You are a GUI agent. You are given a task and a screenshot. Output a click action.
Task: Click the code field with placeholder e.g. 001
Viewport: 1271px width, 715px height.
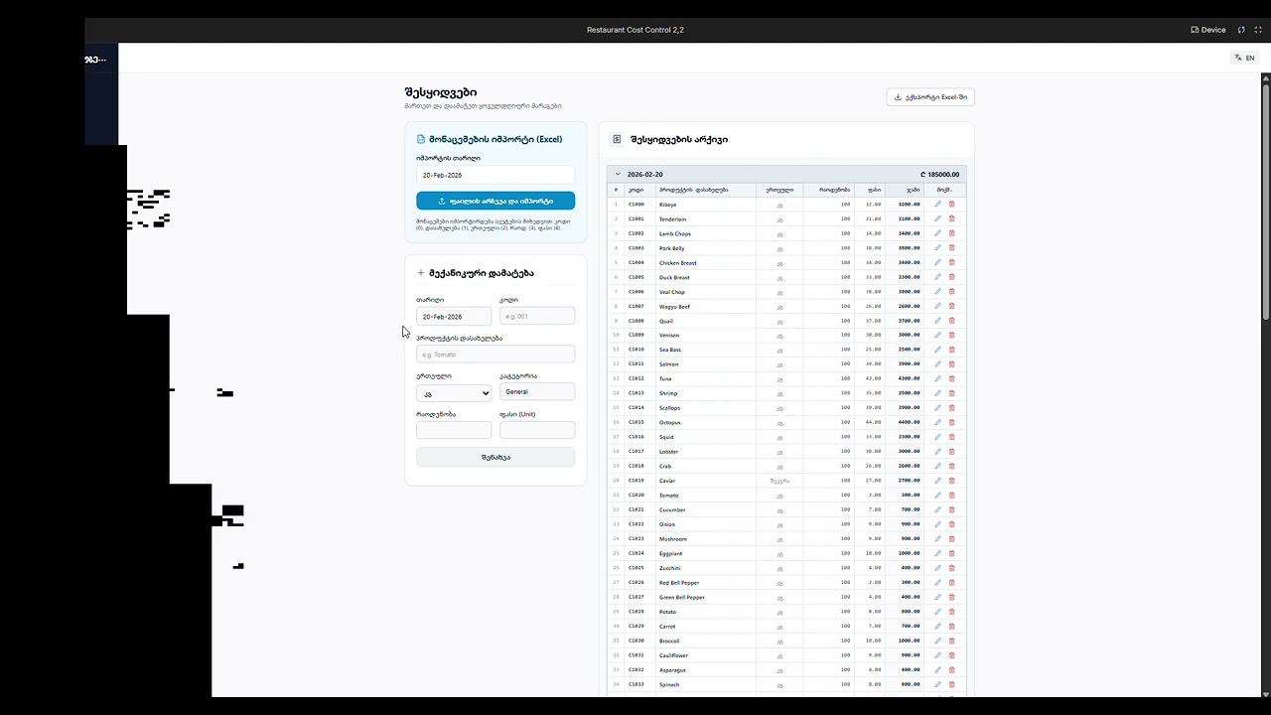(x=537, y=317)
